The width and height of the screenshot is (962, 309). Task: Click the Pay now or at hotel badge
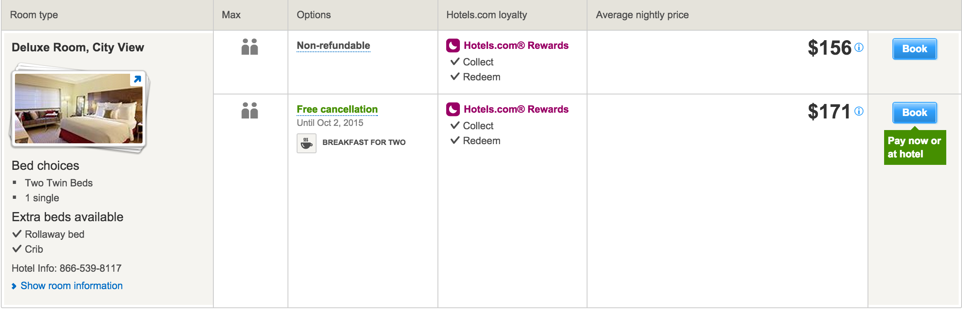(914, 148)
